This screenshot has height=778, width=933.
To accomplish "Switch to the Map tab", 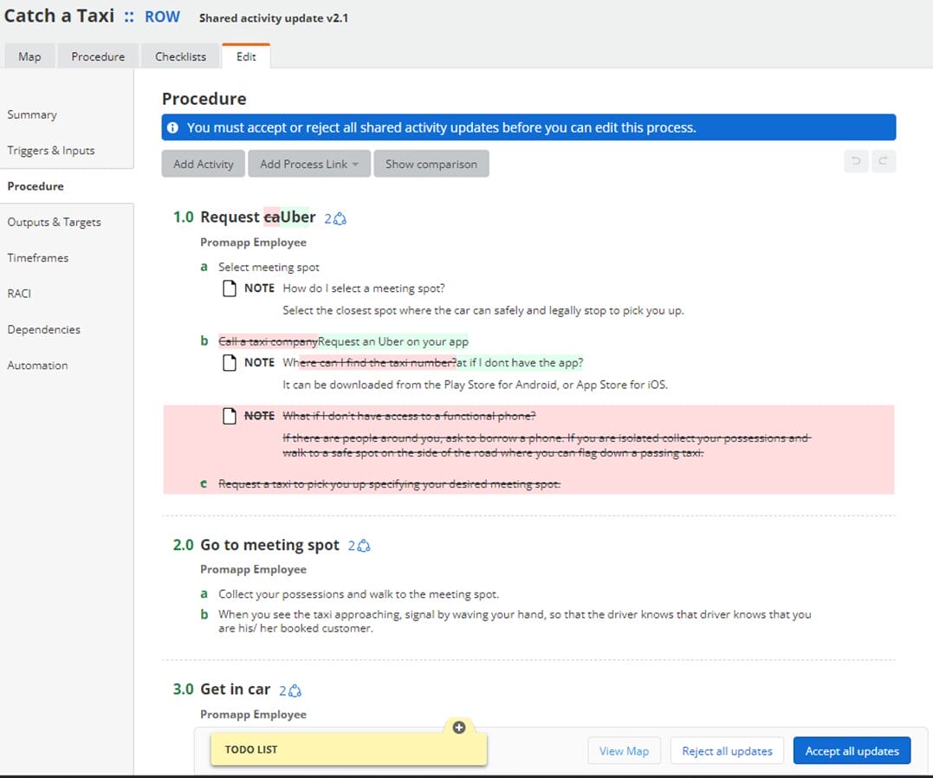I will (29, 56).
